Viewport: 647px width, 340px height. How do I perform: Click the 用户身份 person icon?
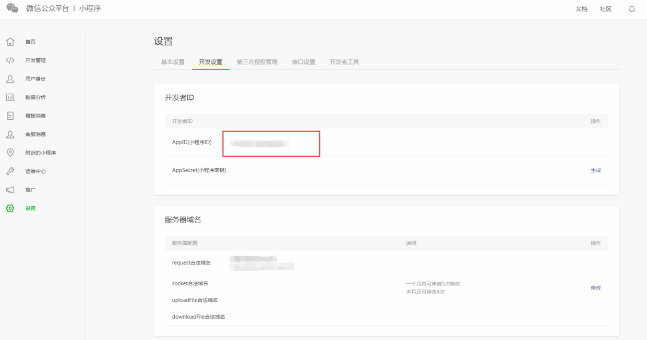(10, 79)
